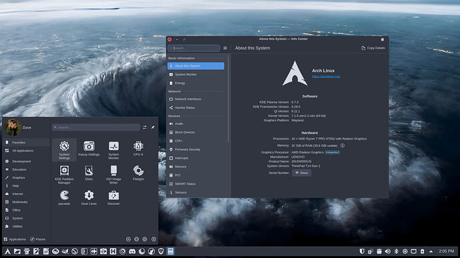Launch the CPU-X application
The width and height of the screenshot is (460, 258).
point(138,148)
